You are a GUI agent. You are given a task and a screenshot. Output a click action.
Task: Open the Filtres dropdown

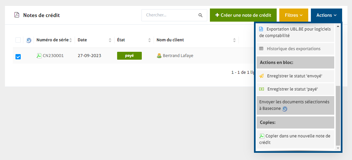pyautogui.click(x=293, y=15)
